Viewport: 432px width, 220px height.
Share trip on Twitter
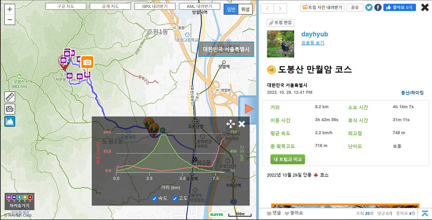click(x=369, y=7)
